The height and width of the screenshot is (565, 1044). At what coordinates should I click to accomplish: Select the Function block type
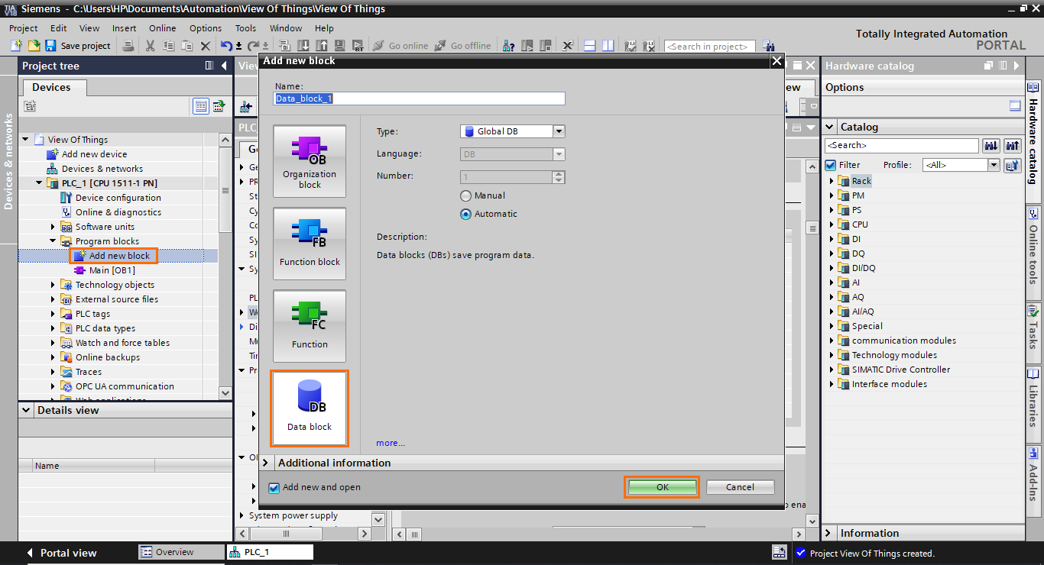click(x=310, y=244)
